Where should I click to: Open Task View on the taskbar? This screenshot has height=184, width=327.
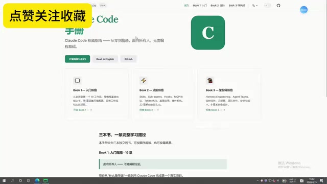click(x=29, y=180)
